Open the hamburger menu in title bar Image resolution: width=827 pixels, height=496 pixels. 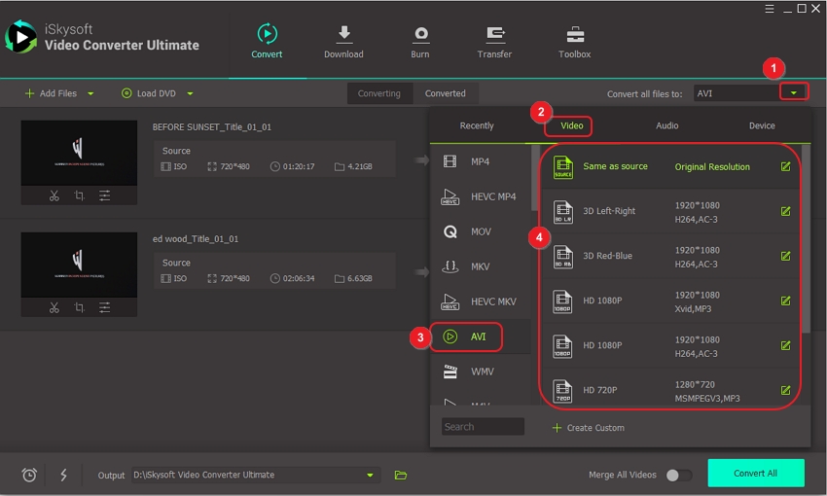pyautogui.click(x=770, y=9)
